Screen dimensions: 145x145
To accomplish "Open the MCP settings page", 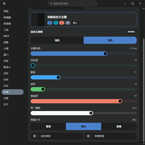I will [x=6, y=36].
